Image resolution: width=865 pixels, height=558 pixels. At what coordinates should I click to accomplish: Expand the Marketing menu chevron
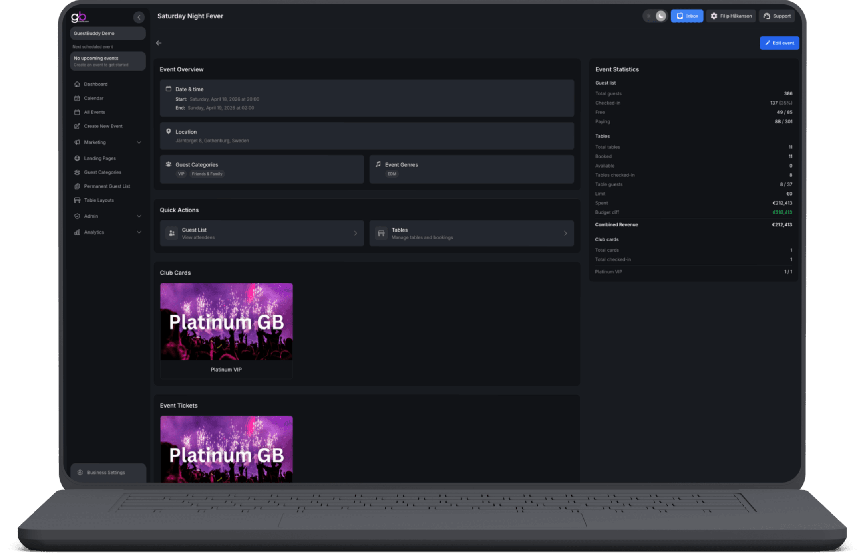pos(139,142)
